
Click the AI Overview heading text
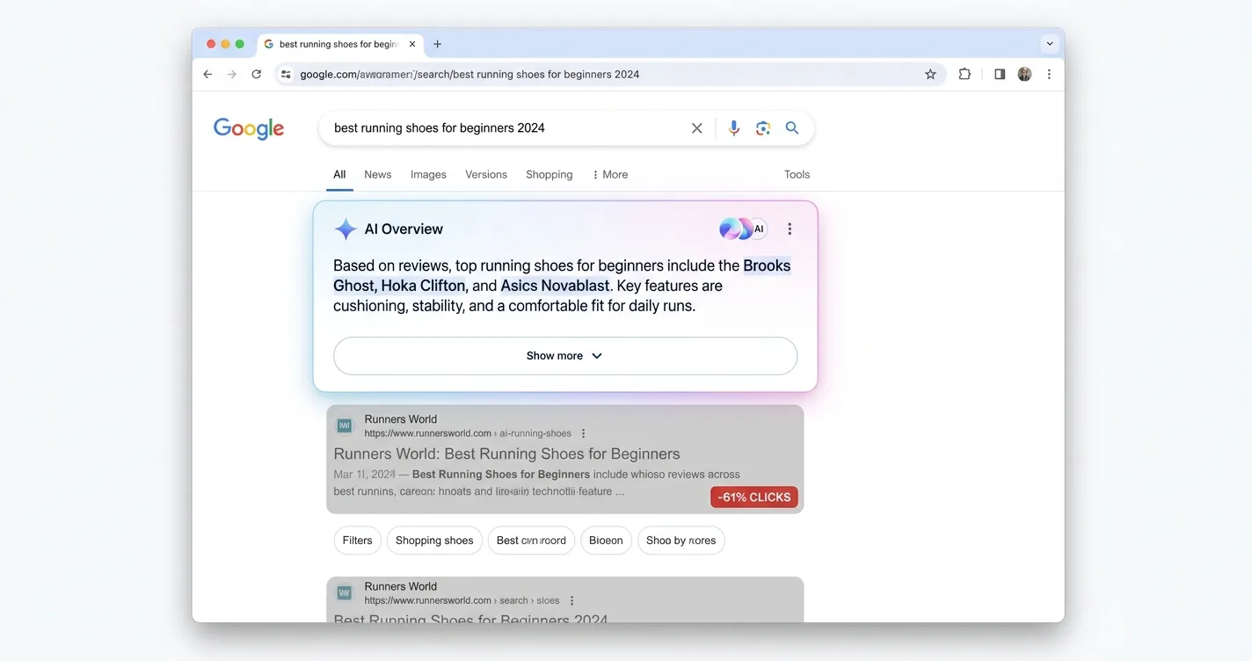click(404, 229)
